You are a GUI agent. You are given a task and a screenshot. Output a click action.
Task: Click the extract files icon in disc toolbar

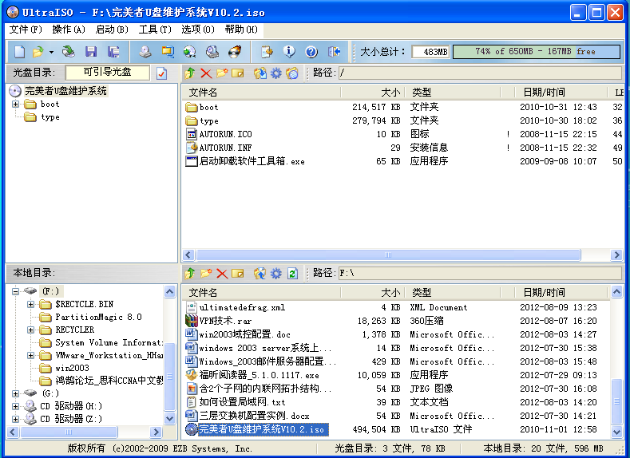[260, 73]
